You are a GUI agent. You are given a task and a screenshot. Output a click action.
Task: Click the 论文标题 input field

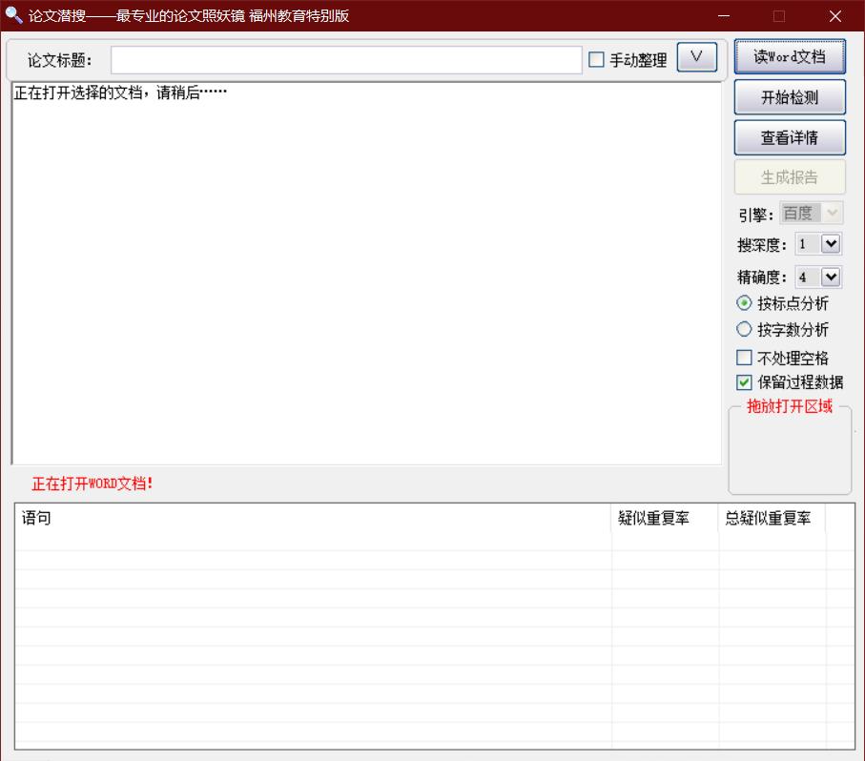tap(346, 59)
